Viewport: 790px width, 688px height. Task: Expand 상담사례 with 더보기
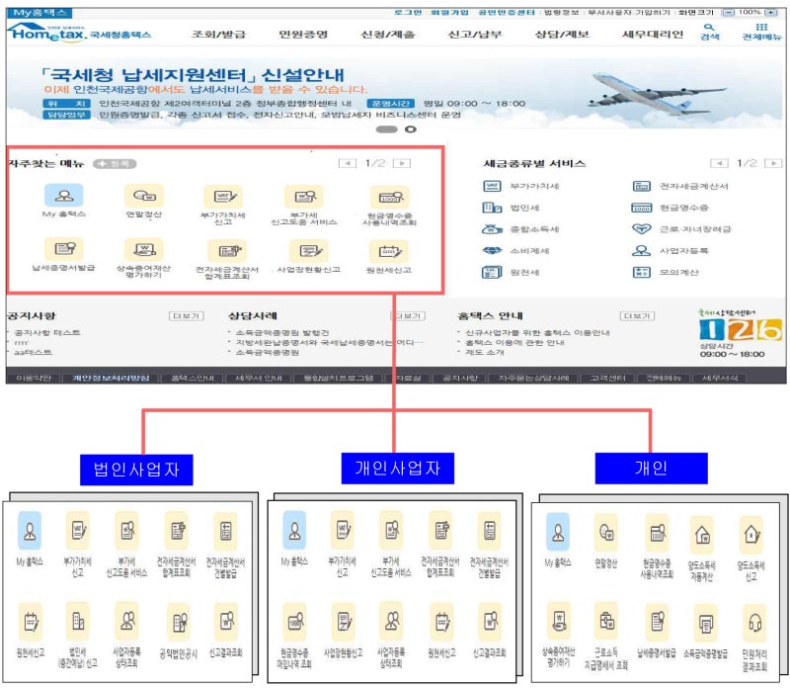click(408, 315)
